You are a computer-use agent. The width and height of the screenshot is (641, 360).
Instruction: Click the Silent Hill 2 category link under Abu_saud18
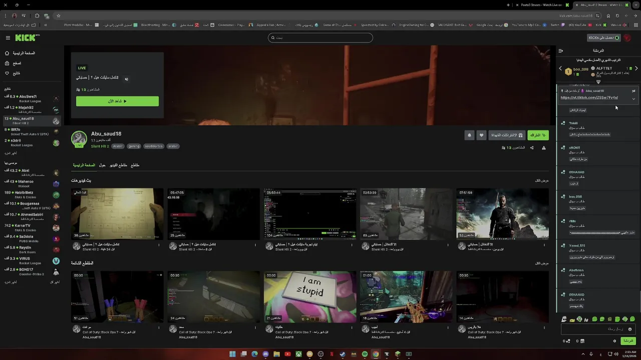(x=100, y=146)
